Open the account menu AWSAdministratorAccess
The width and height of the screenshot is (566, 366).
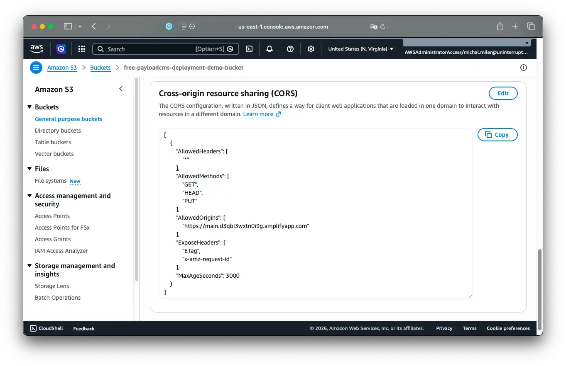tap(466, 52)
